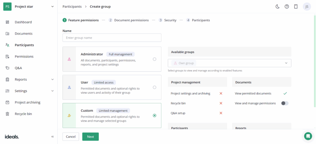Open the help question mark icon
This screenshot has width=316, height=144.
[x=287, y=6]
